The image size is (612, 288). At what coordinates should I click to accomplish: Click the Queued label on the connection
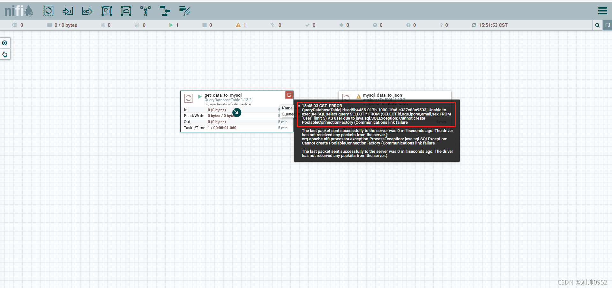click(x=288, y=114)
